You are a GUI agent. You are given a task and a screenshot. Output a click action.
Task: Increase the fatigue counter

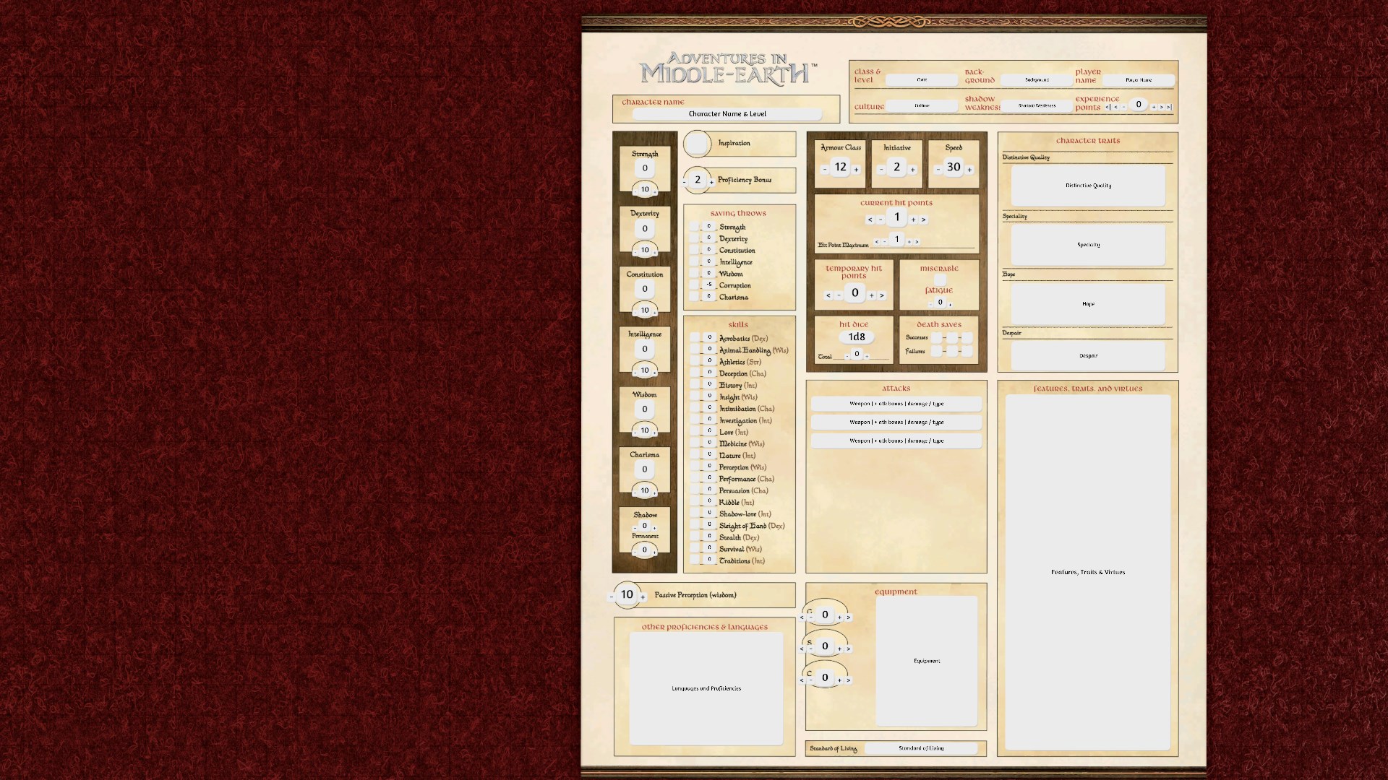pos(950,305)
